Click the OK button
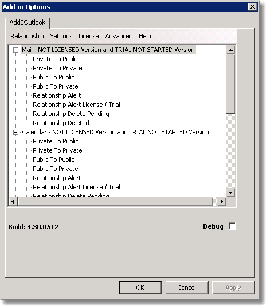The height and width of the screenshot is (307, 267). click(x=140, y=288)
